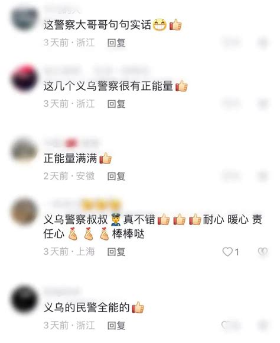Reply to the 义乌警察叔叔真不错 comment
The width and height of the screenshot is (280, 343).
[116, 252]
